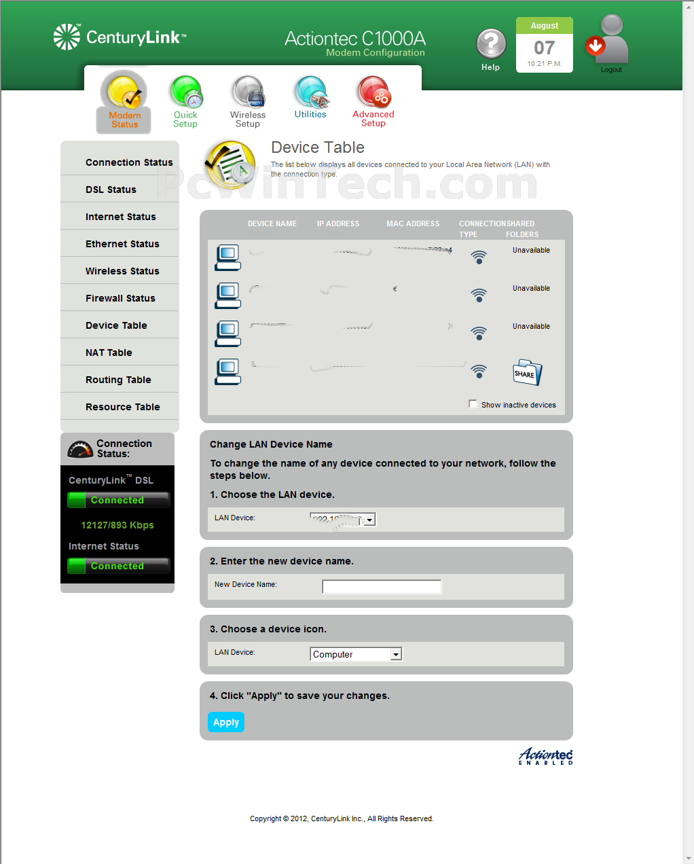Click the IP ADDRESS column header

click(338, 223)
